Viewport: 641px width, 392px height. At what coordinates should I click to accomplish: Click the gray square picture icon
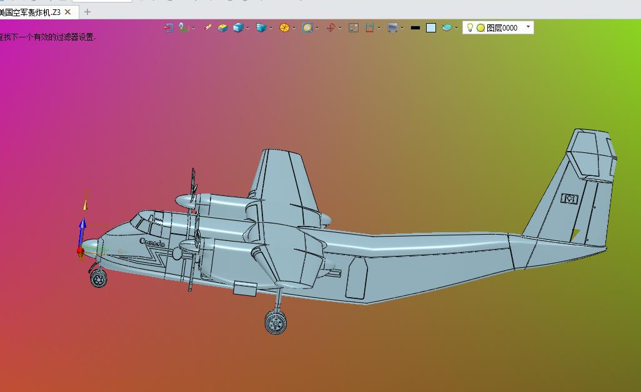pos(354,27)
